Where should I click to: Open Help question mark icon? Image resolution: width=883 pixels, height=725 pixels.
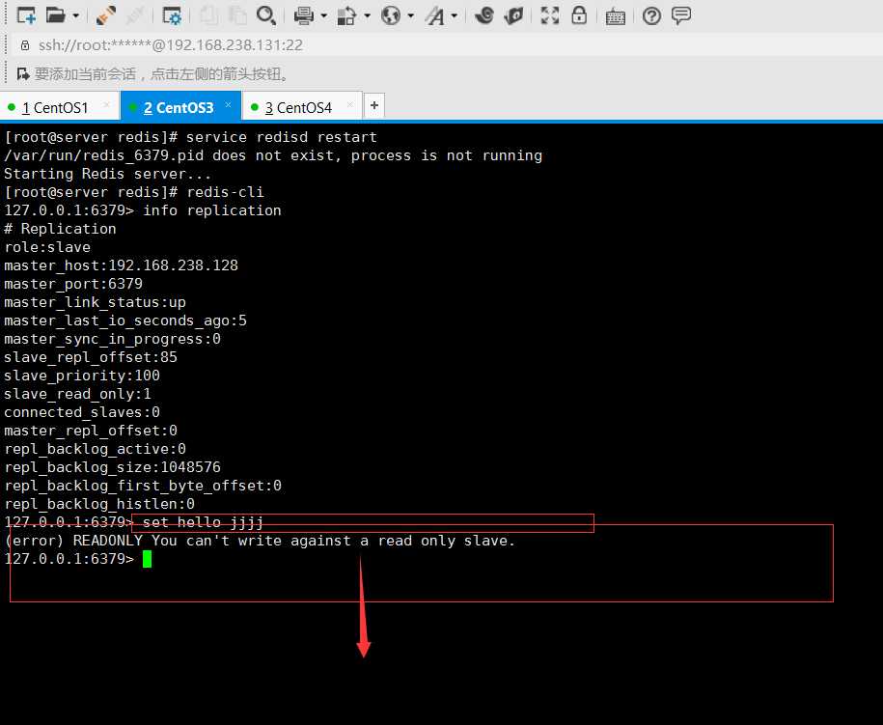coord(651,15)
